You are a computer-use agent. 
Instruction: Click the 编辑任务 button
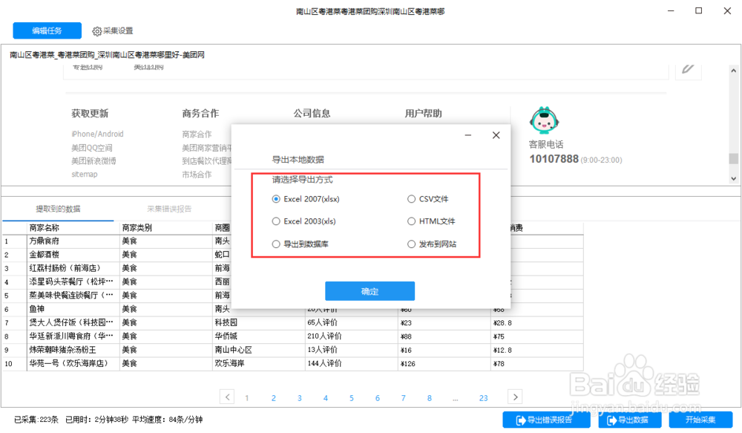[47, 30]
